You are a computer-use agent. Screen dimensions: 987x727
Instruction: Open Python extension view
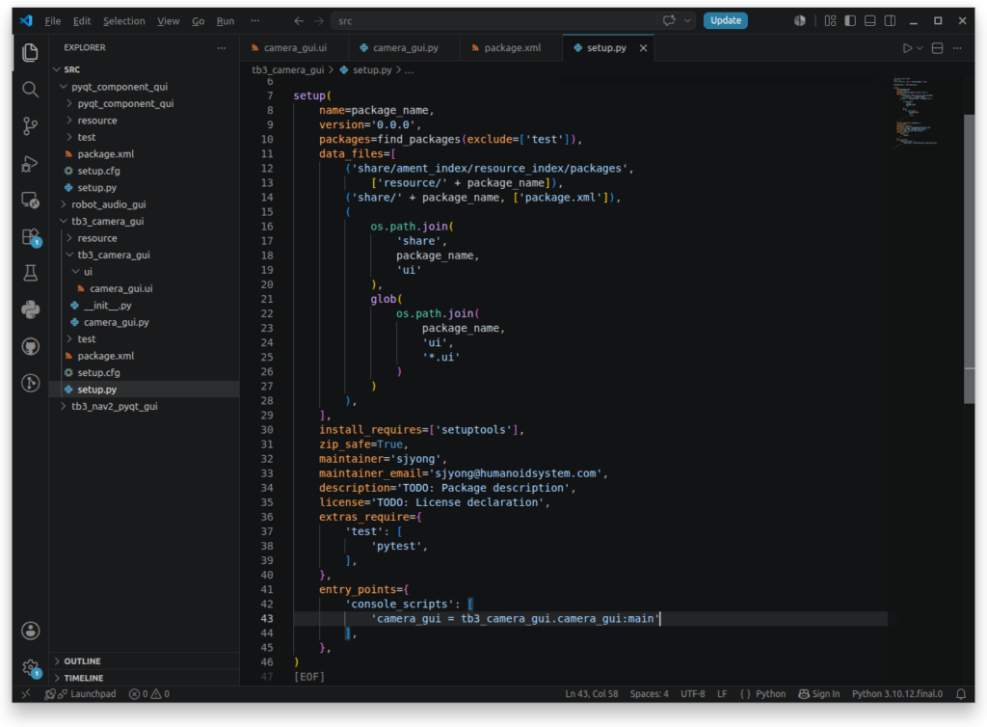(x=30, y=310)
